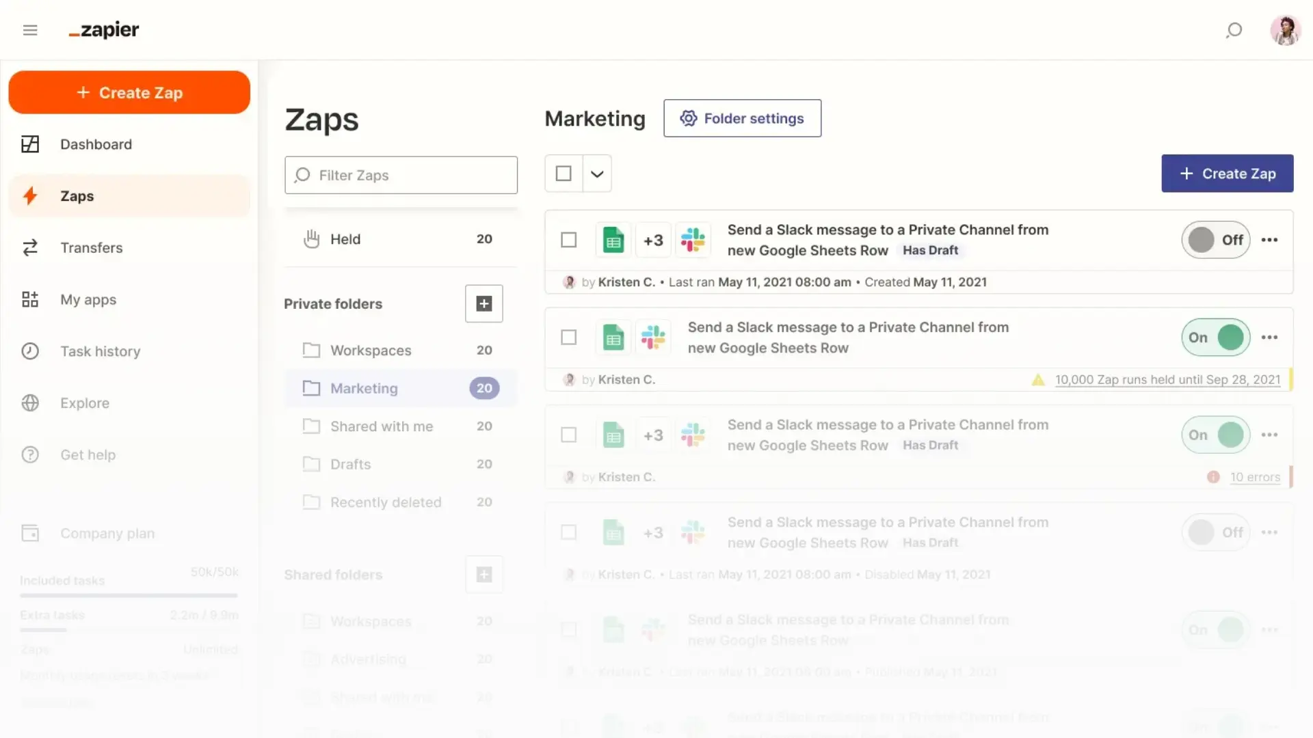Image resolution: width=1313 pixels, height=738 pixels.
Task: Add a new shared folder
Action: [484, 575]
